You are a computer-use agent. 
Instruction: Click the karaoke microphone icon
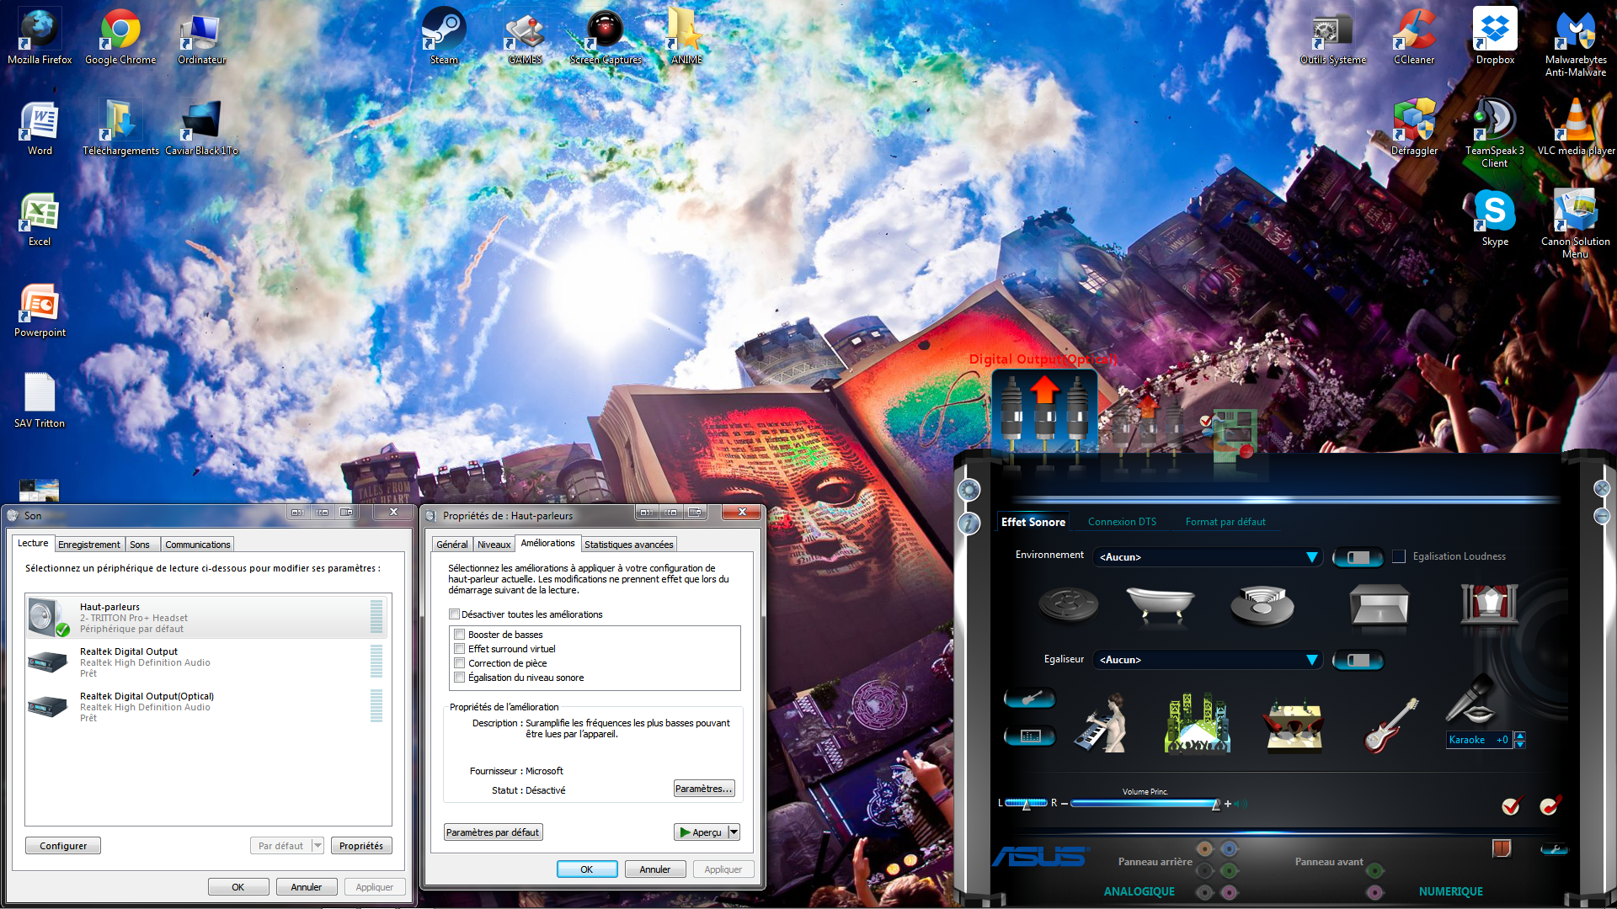[x=1471, y=700]
